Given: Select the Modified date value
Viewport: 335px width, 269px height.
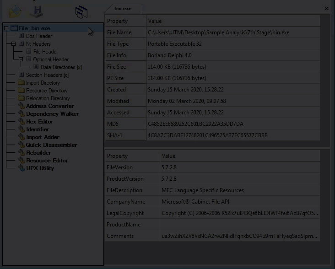Looking at the screenshot, I should tap(187, 101).
